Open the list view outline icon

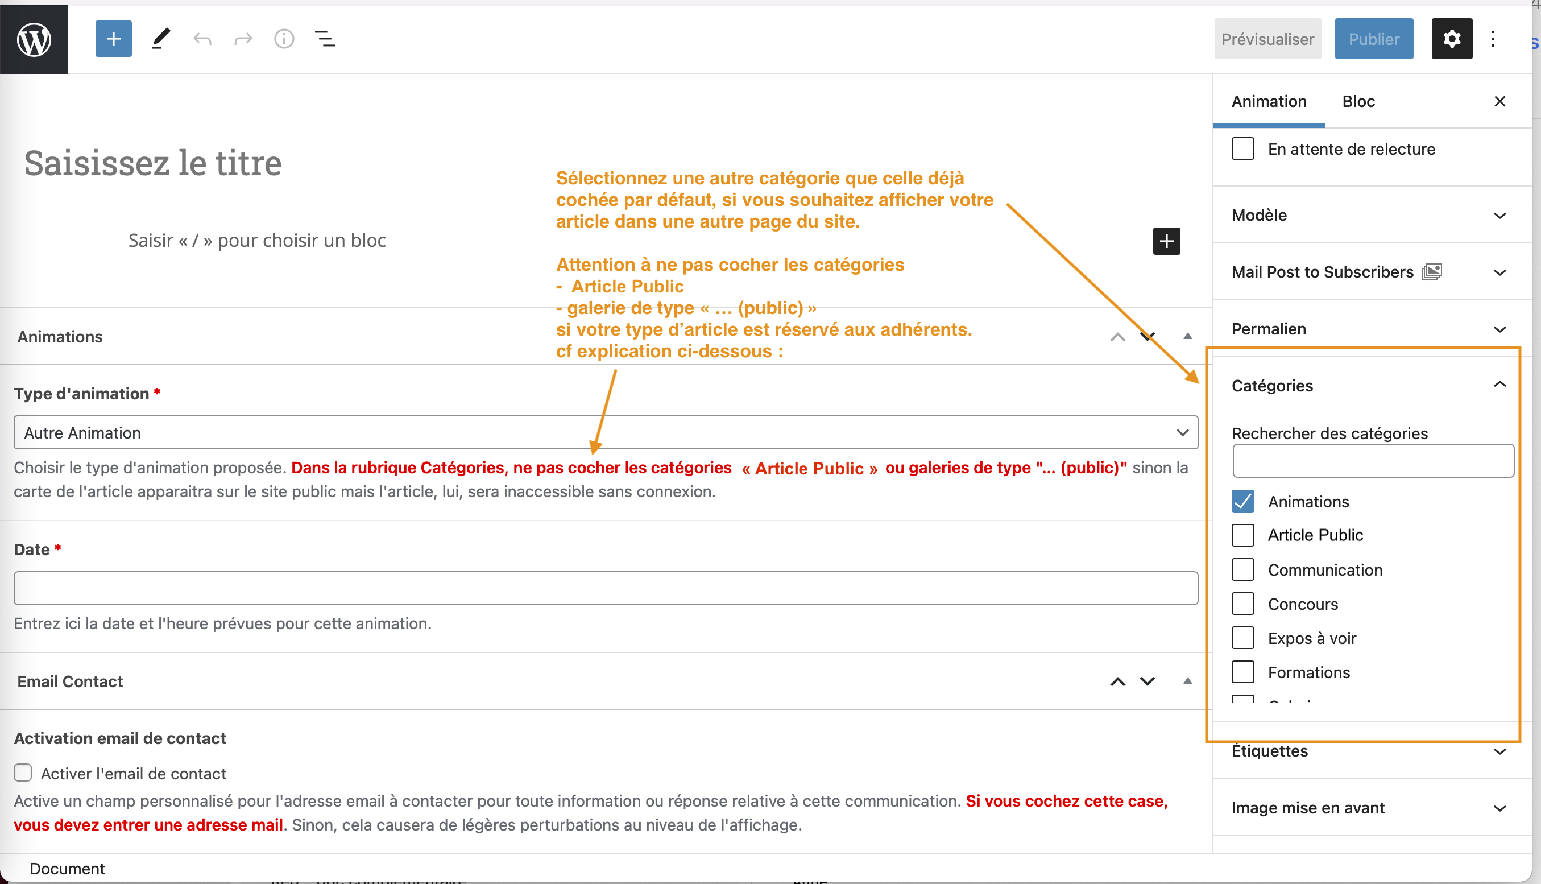pos(325,39)
